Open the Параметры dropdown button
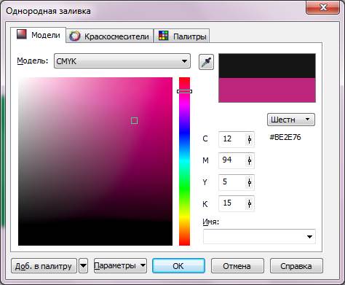Image resolution: width=345 pixels, height=285 pixels. (x=120, y=266)
